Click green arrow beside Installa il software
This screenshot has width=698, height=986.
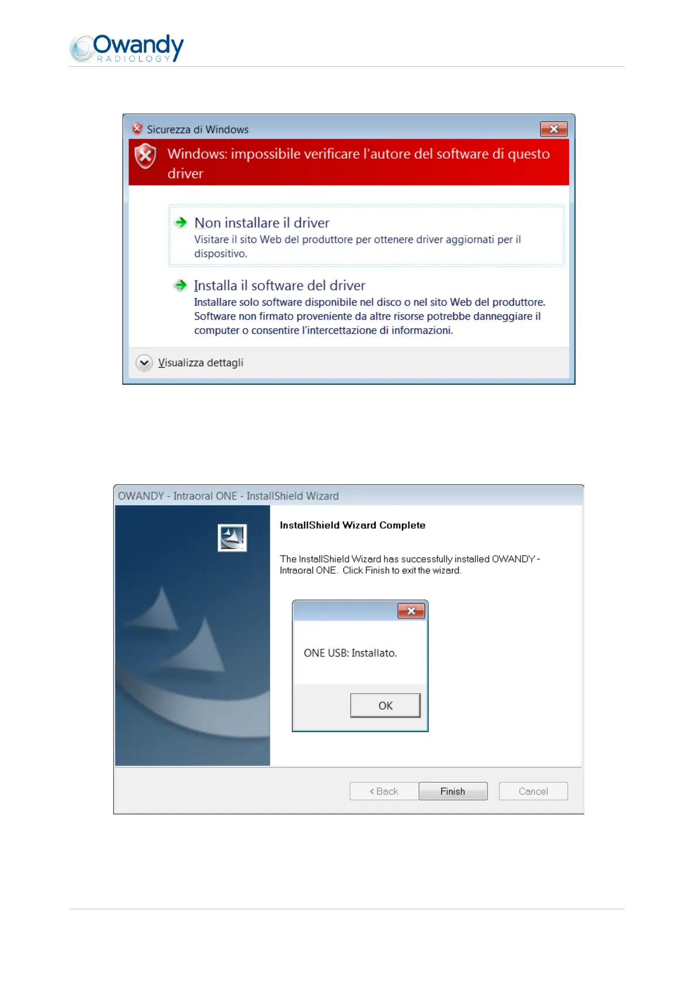[181, 285]
